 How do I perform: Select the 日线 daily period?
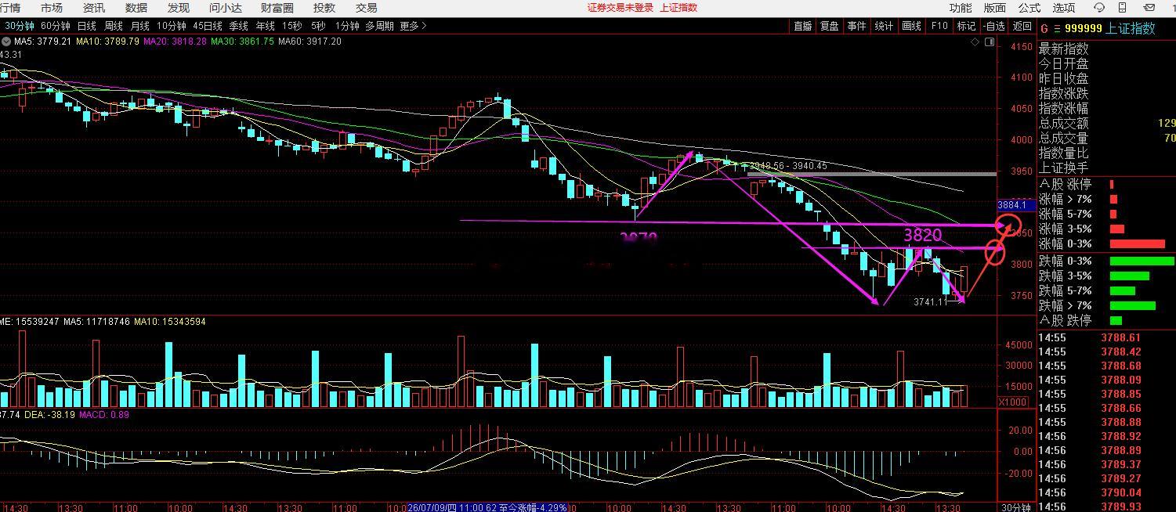pos(86,26)
